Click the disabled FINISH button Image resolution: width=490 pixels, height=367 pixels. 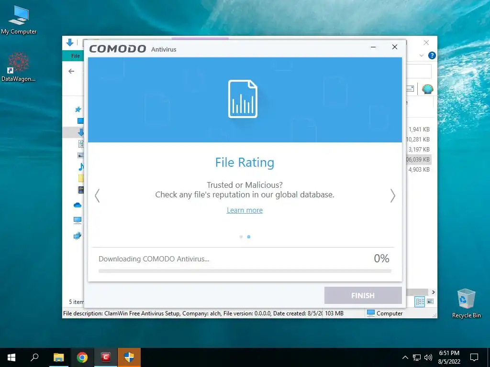(363, 295)
